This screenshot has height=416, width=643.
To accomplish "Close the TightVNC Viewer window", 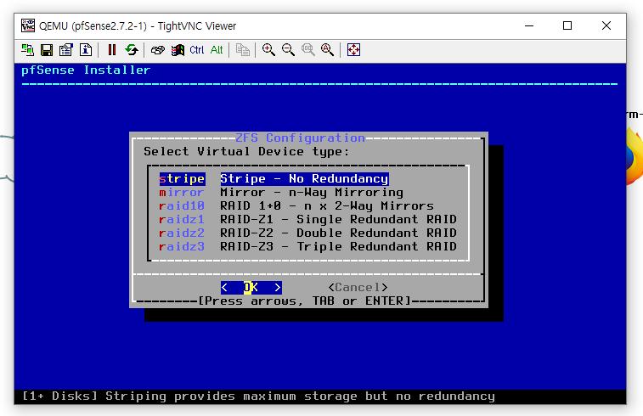I will click(x=606, y=25).
